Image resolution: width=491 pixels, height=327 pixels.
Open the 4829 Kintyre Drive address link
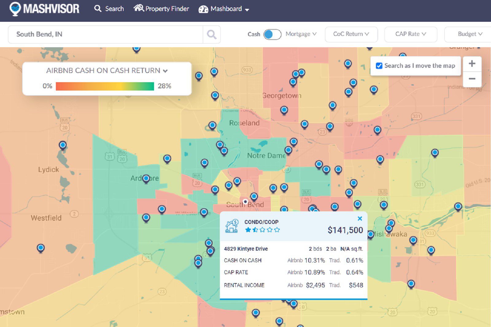pyautogui.click(x=246, y=249)
